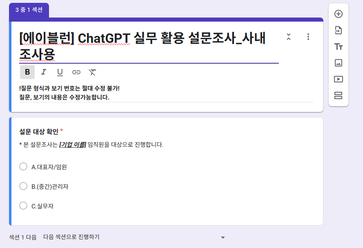Select radio option A.대표자/임원

(23, 166)
